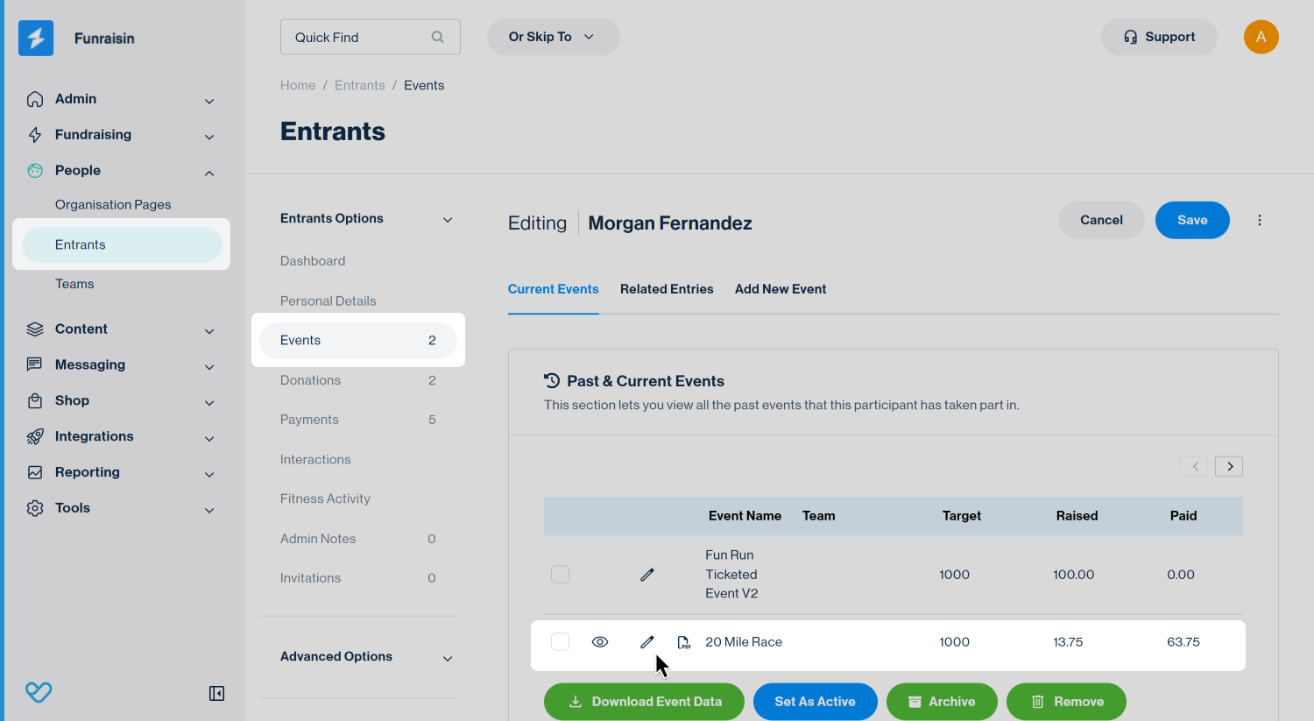Open the orange user avatar menu
1314x721 pixels.
1261,37
